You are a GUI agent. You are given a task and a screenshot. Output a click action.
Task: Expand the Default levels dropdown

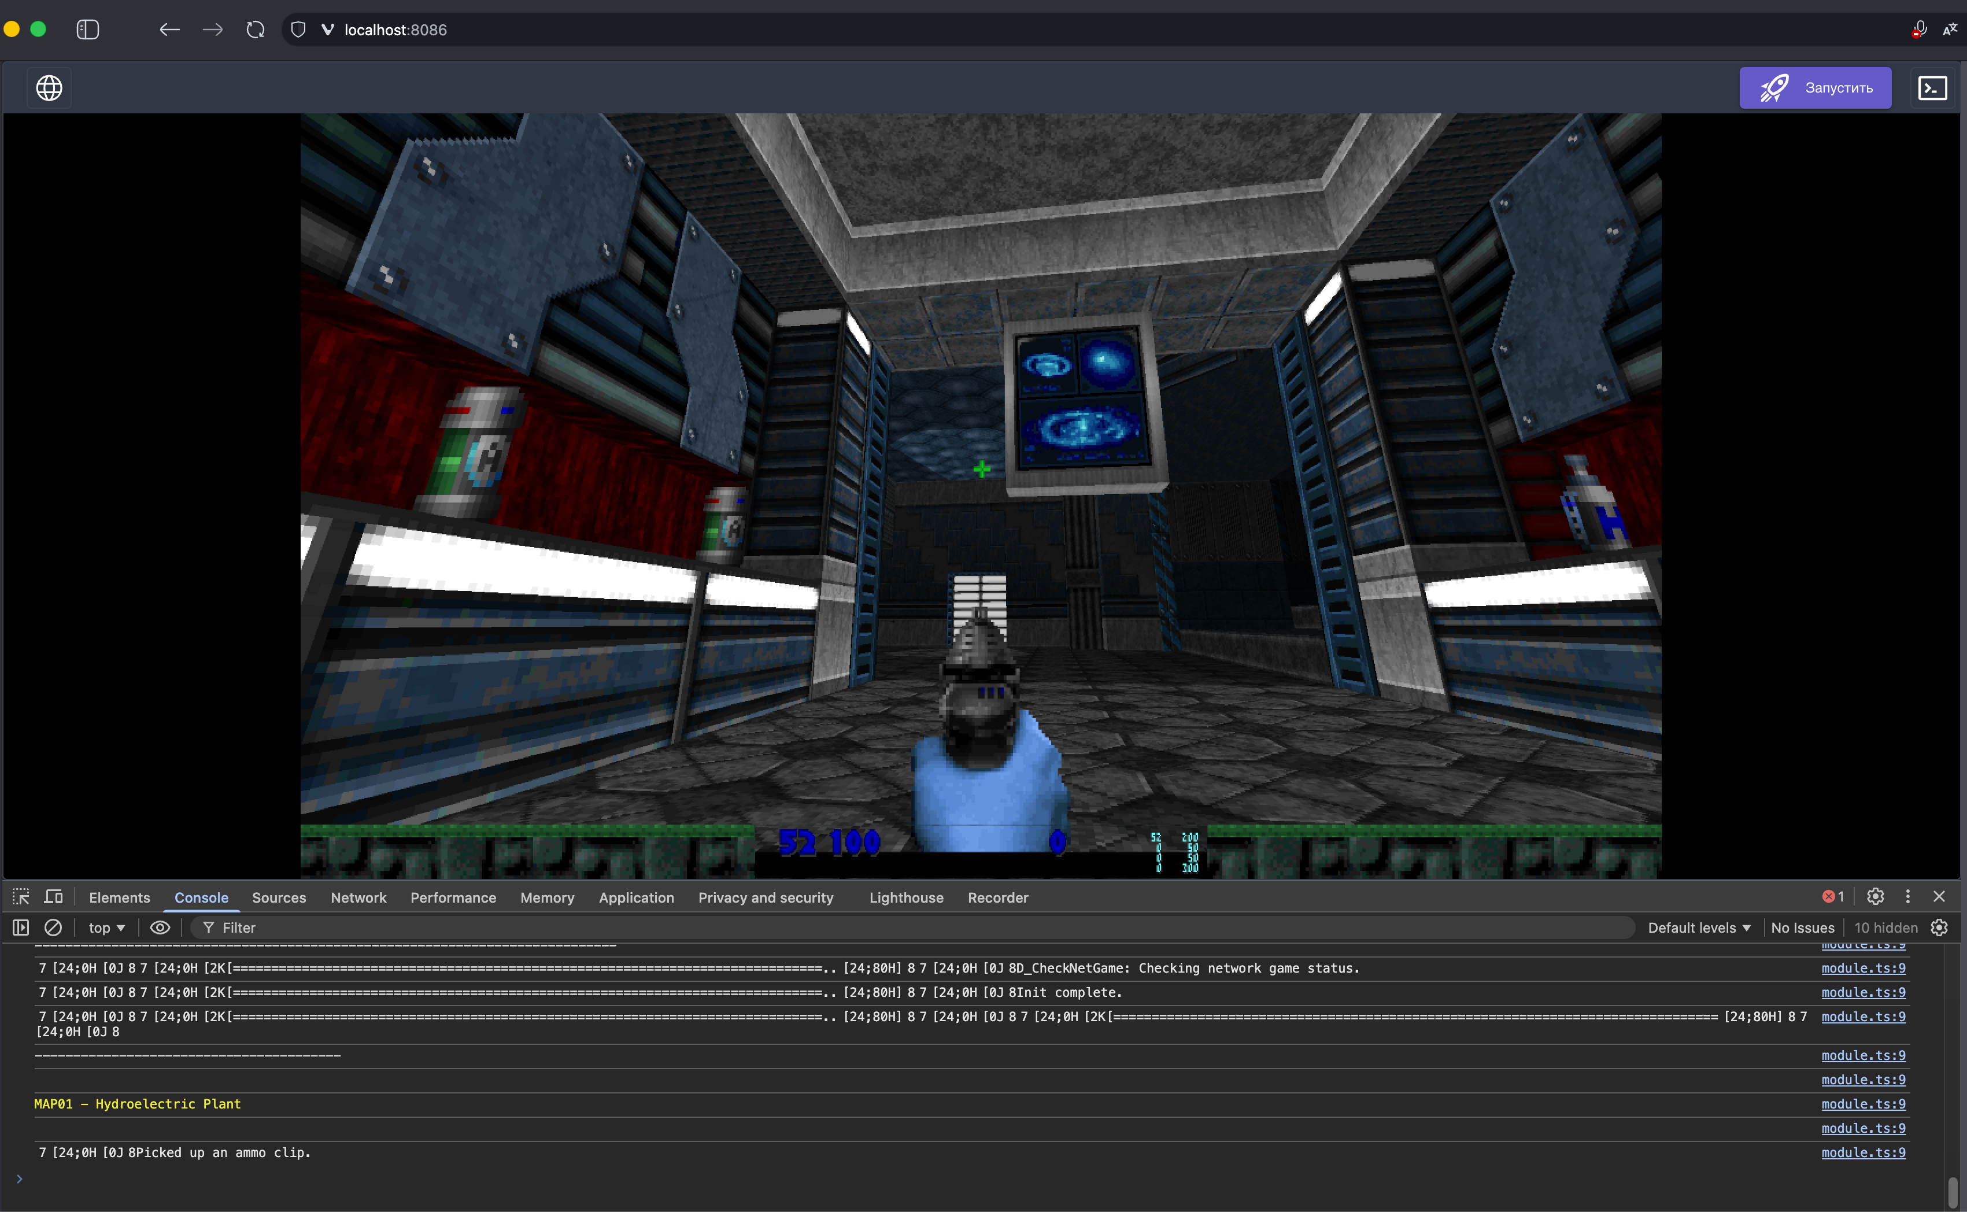tap(1699, 928)
